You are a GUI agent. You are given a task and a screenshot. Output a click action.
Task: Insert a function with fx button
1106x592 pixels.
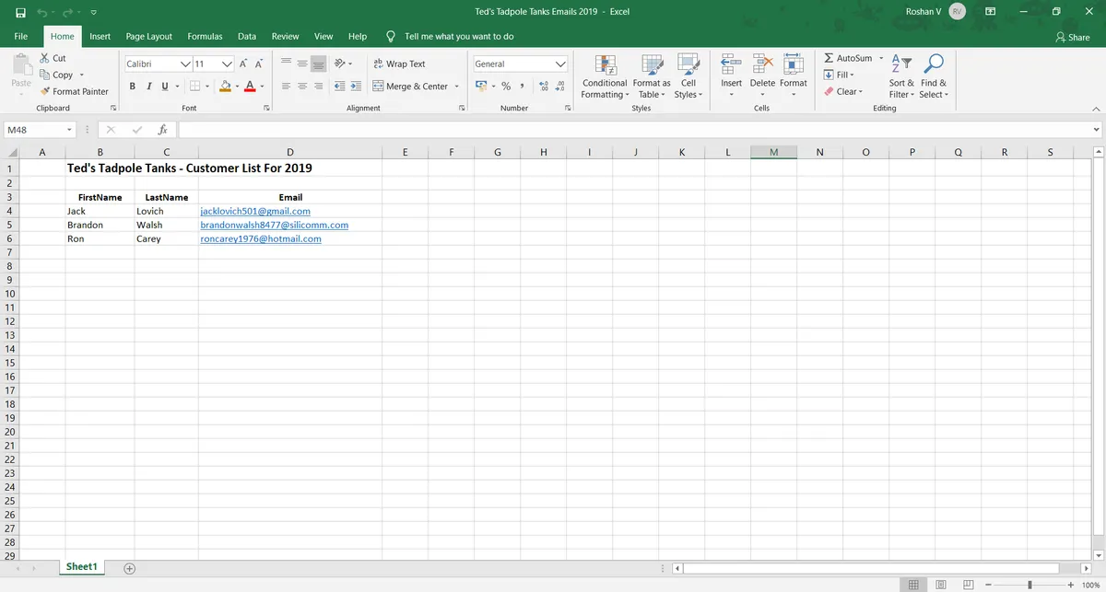(162, 130)
